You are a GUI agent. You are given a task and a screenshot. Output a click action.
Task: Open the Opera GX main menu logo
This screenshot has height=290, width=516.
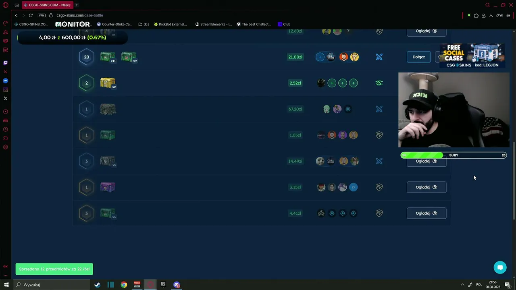coord(6,5)
